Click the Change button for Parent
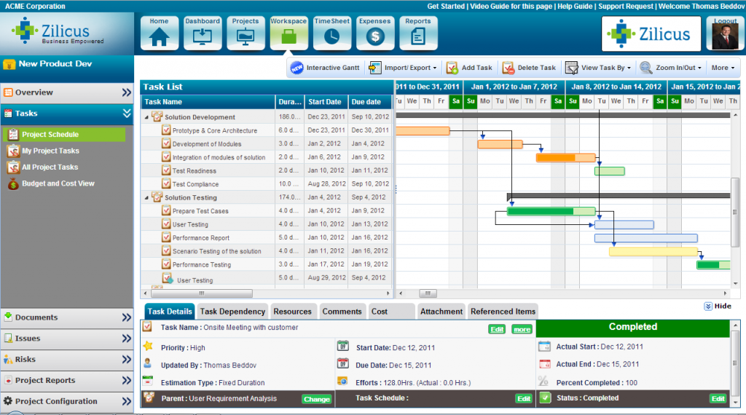This screenshot has width=746, height=415. coord(317,399)
